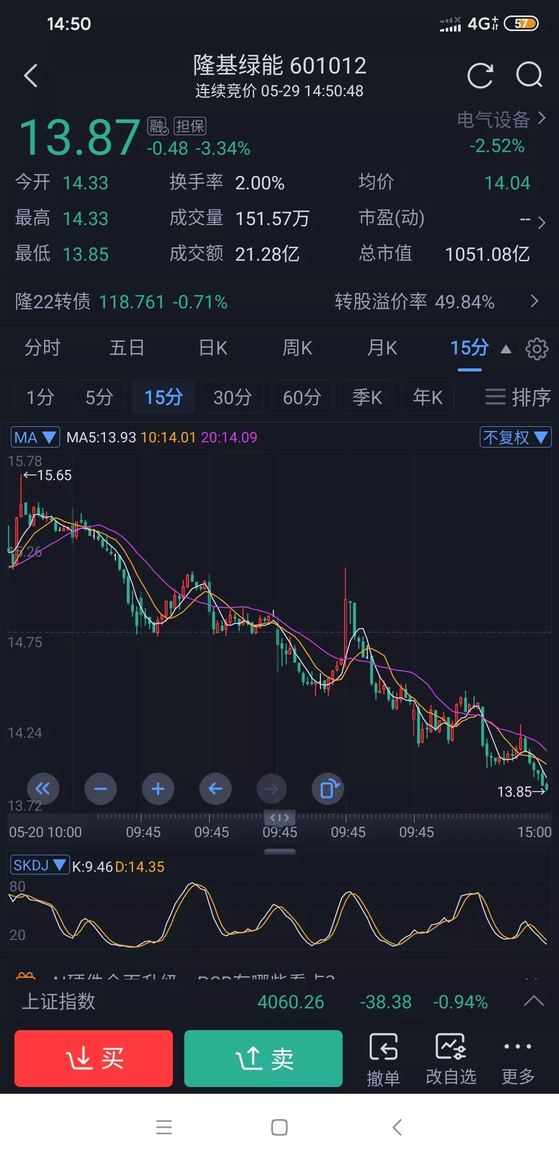Open 更多 more options

[518, 1060]
